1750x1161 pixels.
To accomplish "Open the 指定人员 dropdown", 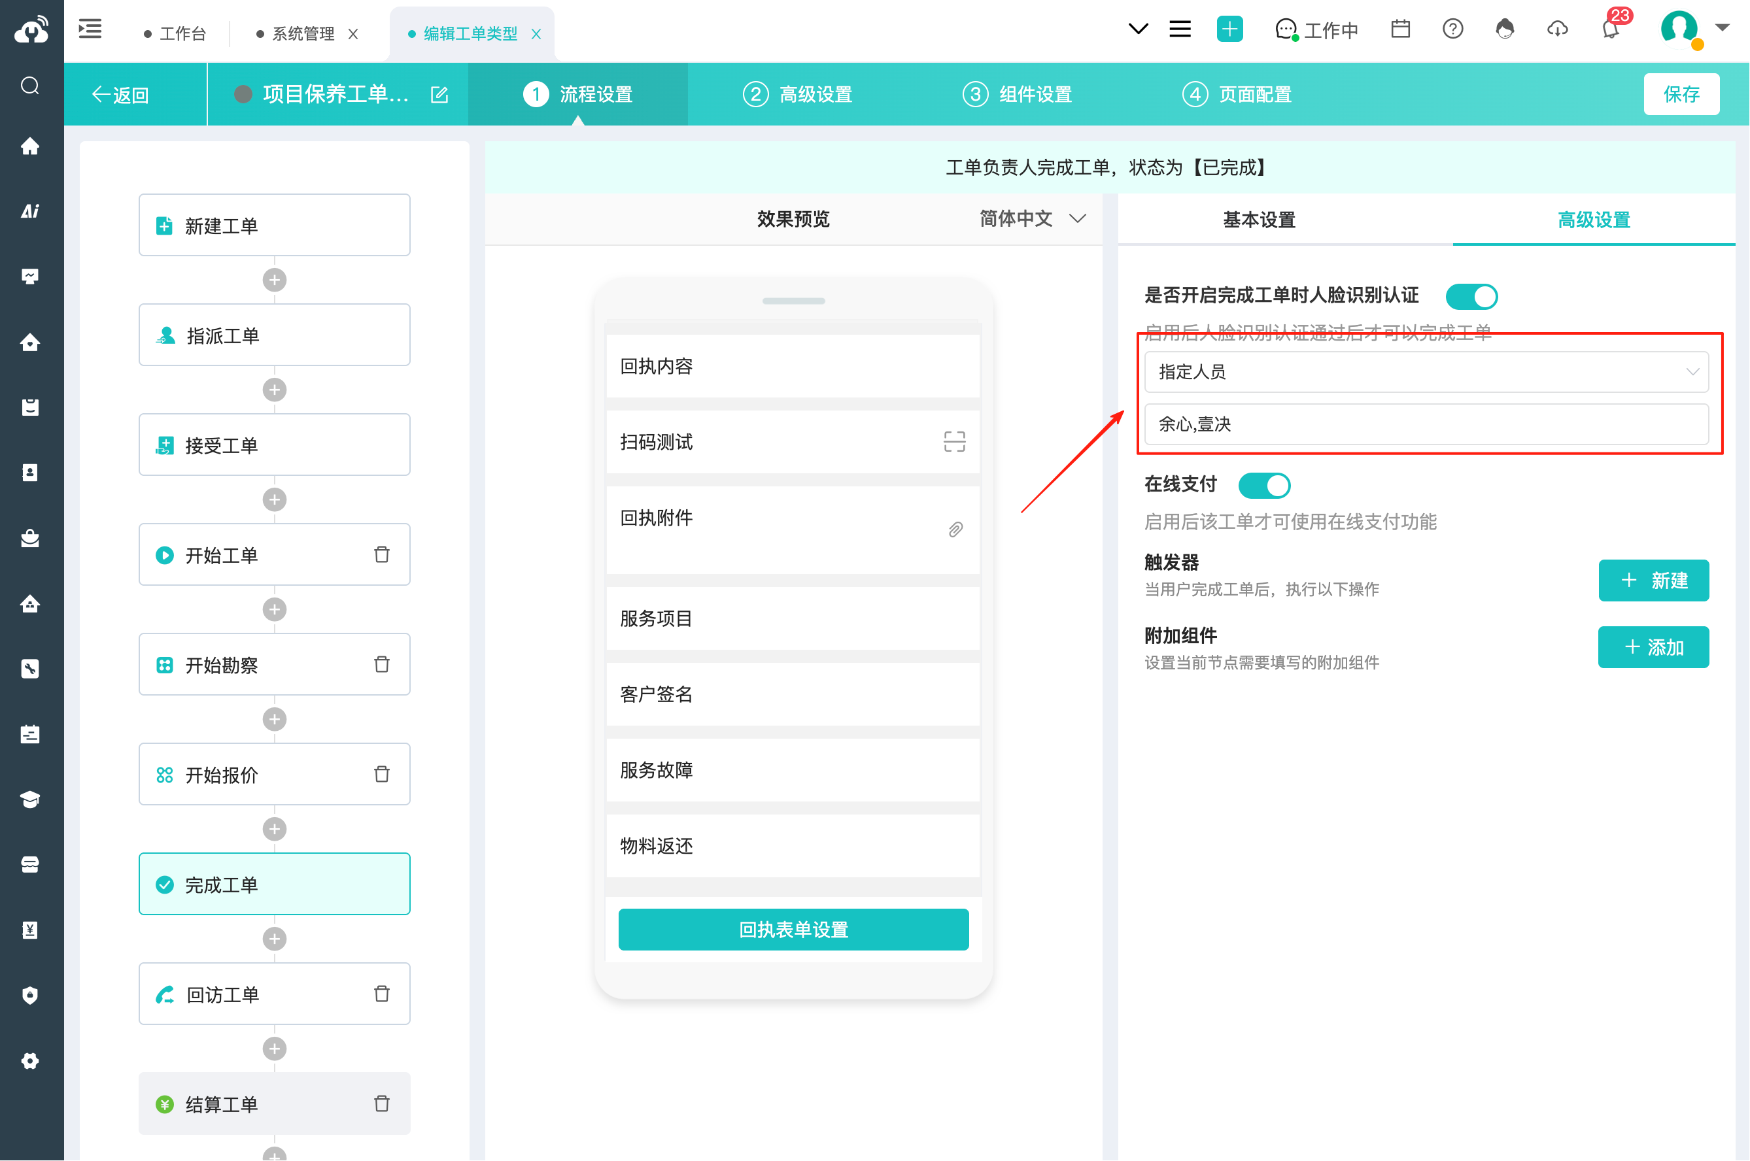I will tap(1426, 372).
